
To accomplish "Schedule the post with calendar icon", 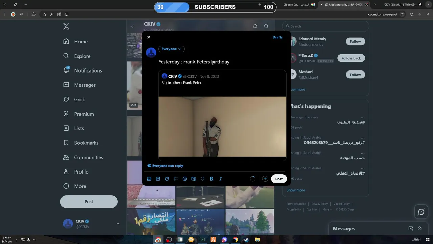I will click(x=193, y=179).
